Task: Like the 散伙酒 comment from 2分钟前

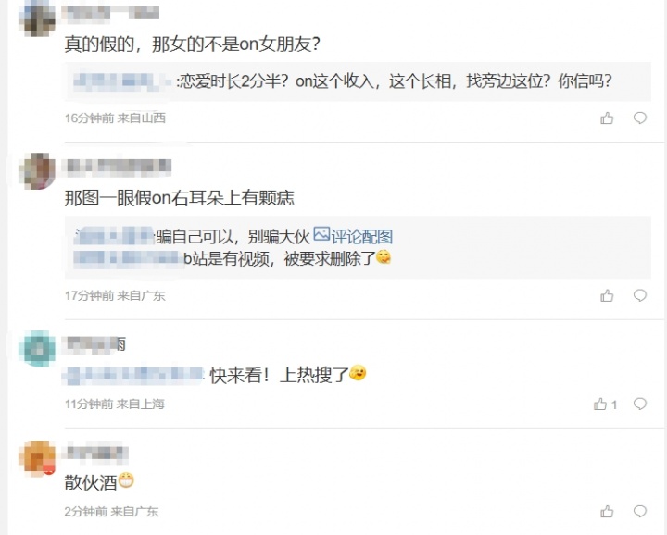Action: [x=607, y=511]
